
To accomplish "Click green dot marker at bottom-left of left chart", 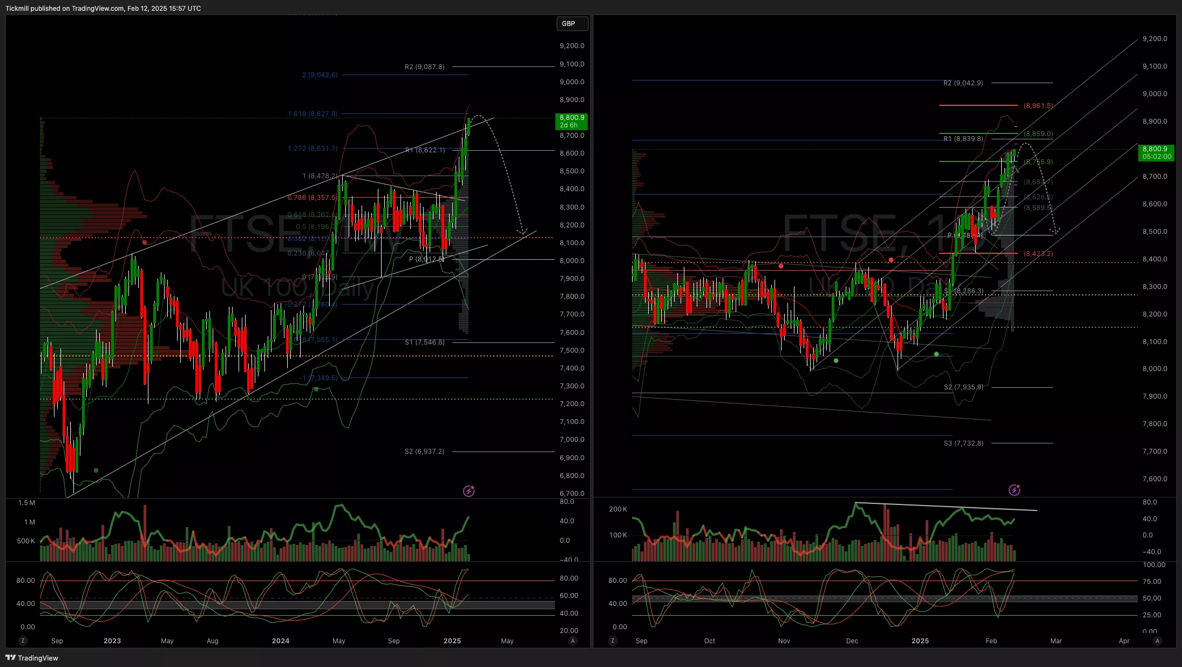I will [x=96, y=470].
